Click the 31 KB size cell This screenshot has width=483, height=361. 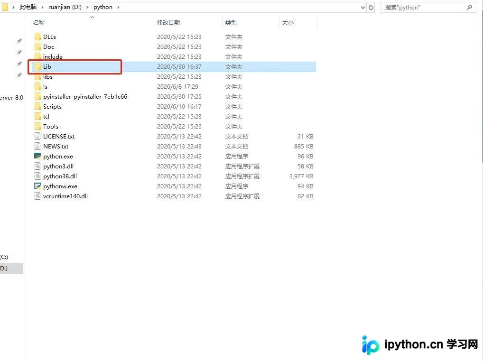tap(305, 137)
